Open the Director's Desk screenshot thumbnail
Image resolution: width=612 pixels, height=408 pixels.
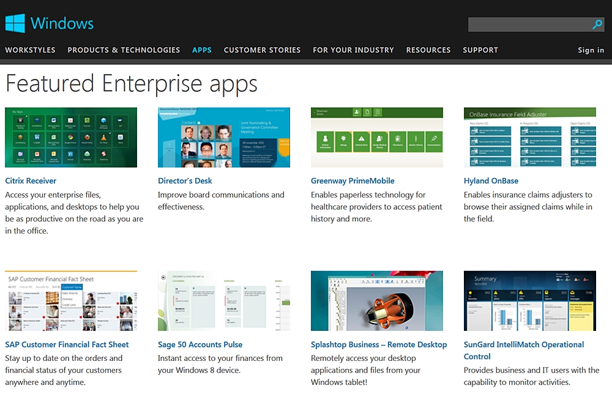(224, 137)
